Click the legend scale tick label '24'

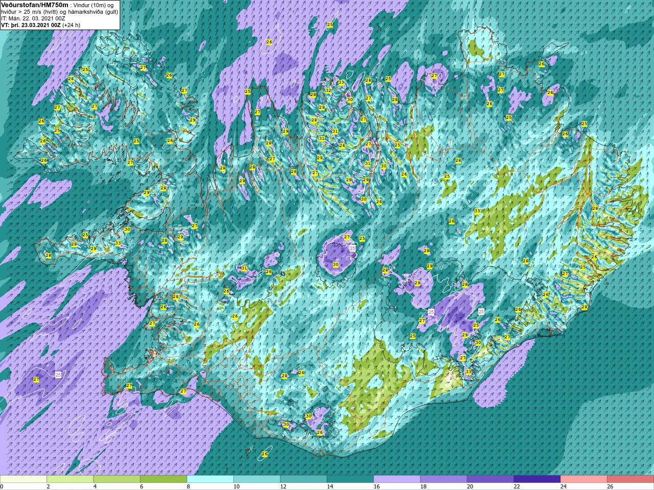pyautogui.click(x=563, y=487)
